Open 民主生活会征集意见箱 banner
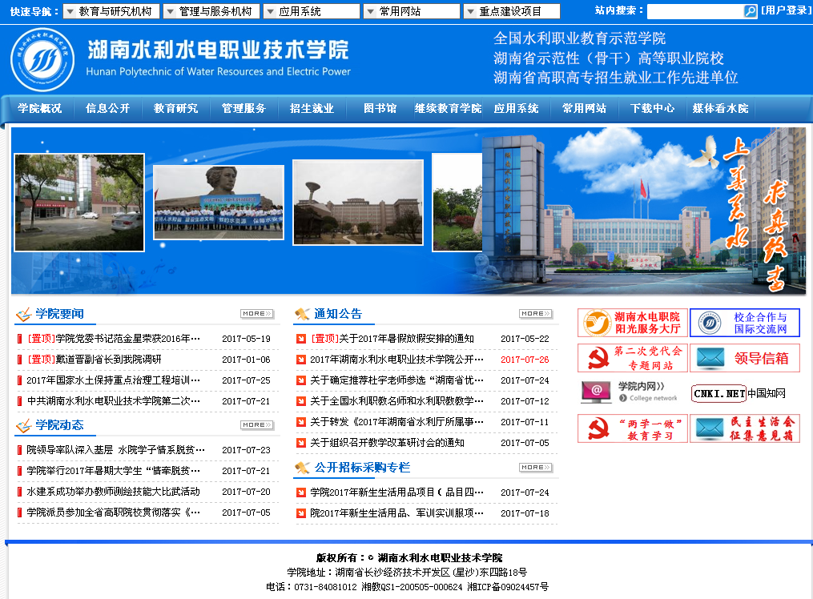This screenshot has width=813, height=599. [x=744, y=428]
